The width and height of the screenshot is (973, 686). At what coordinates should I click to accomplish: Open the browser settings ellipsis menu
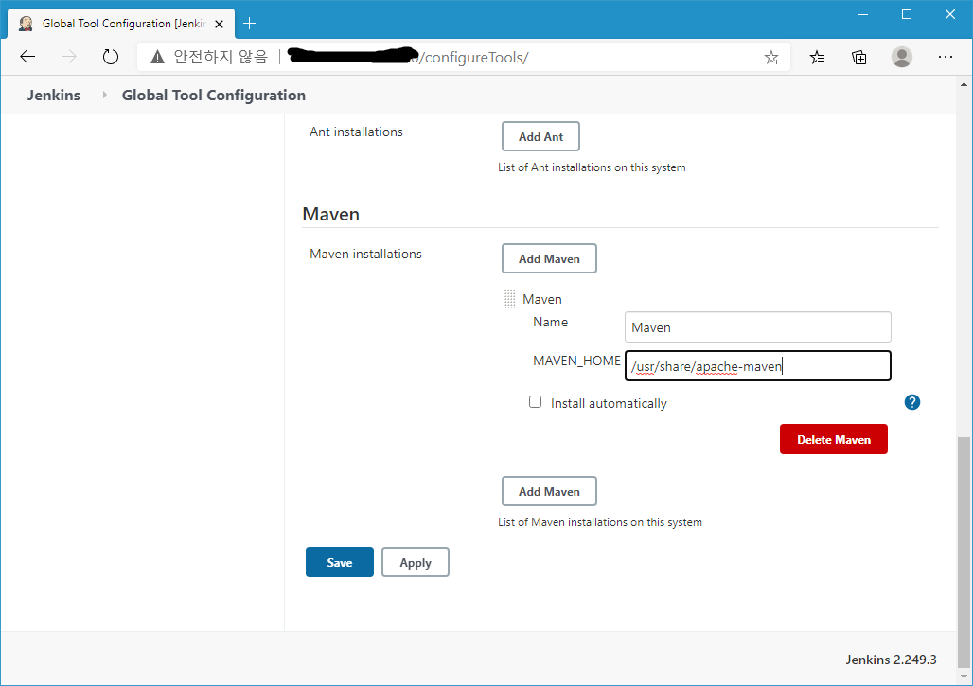pos(945,57)
